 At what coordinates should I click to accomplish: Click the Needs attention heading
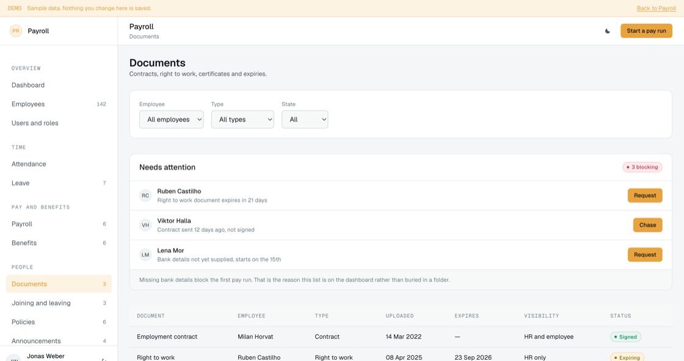pos(167,167)
